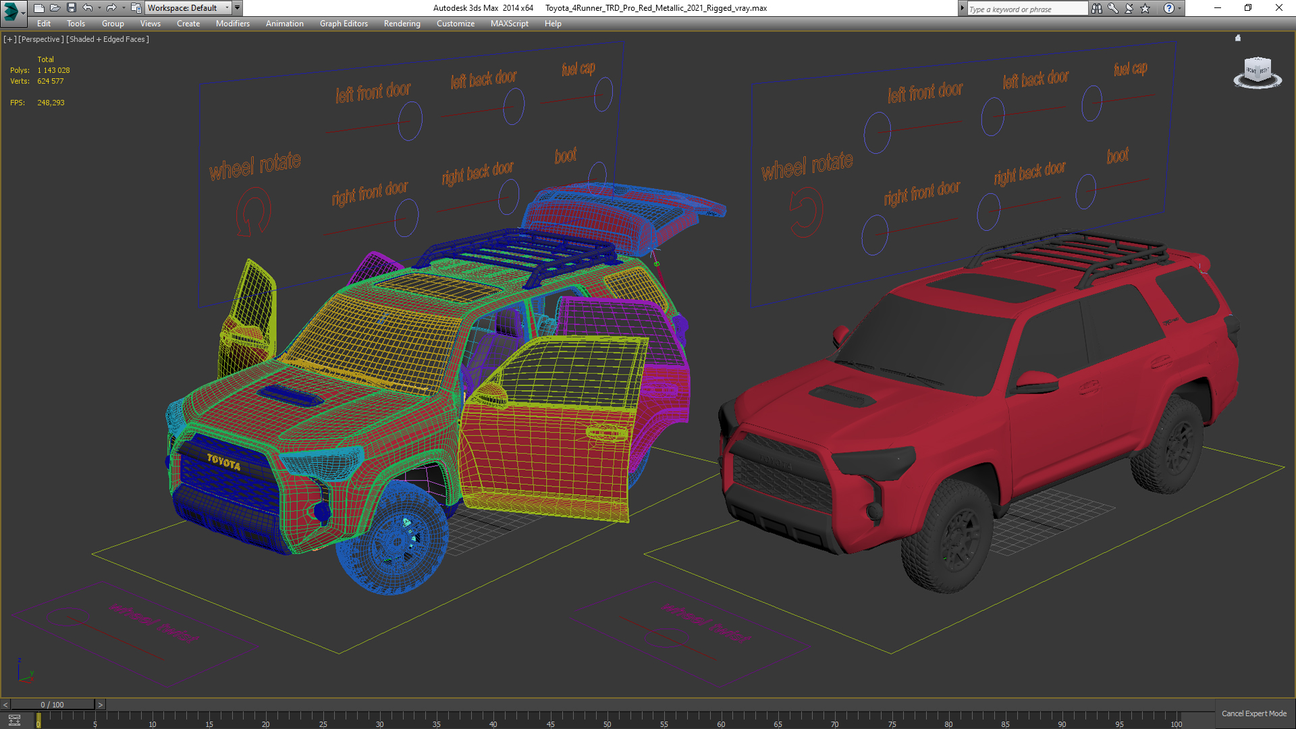Open the Create menu

point(188,24)
